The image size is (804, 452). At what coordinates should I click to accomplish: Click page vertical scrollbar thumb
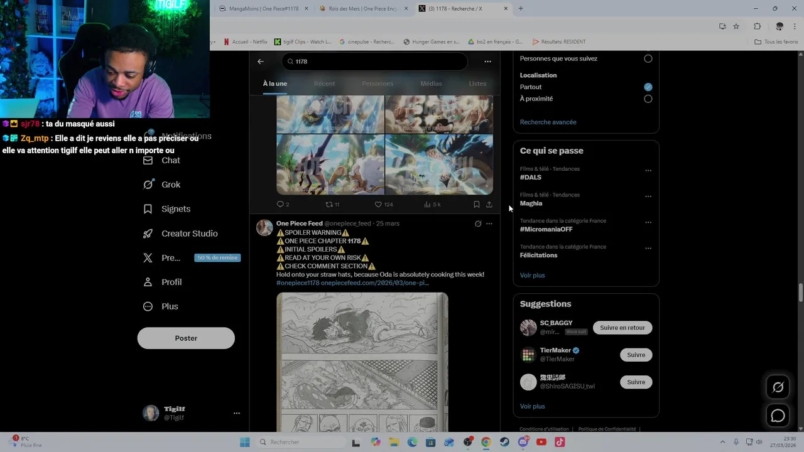[x=800, y=293]
